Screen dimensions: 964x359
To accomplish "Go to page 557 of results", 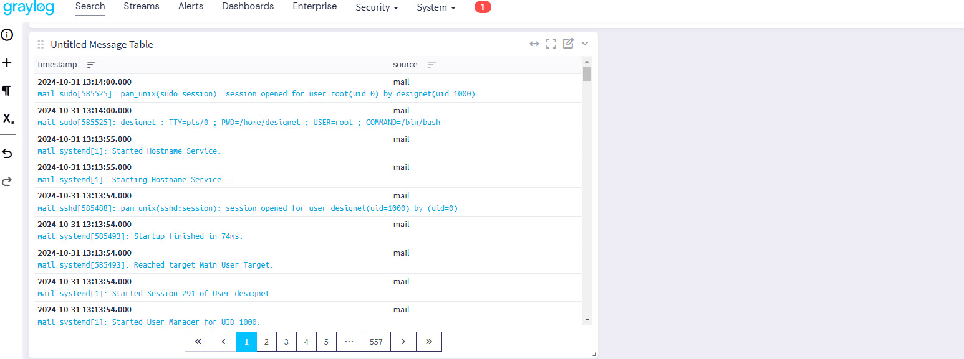I will click(376, 342).
